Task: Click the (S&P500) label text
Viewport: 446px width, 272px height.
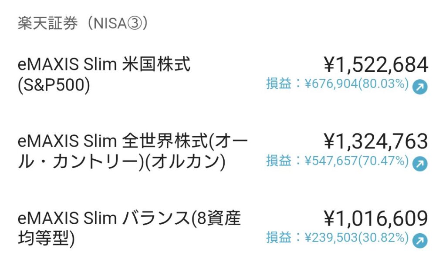Action: coord(54,85)
